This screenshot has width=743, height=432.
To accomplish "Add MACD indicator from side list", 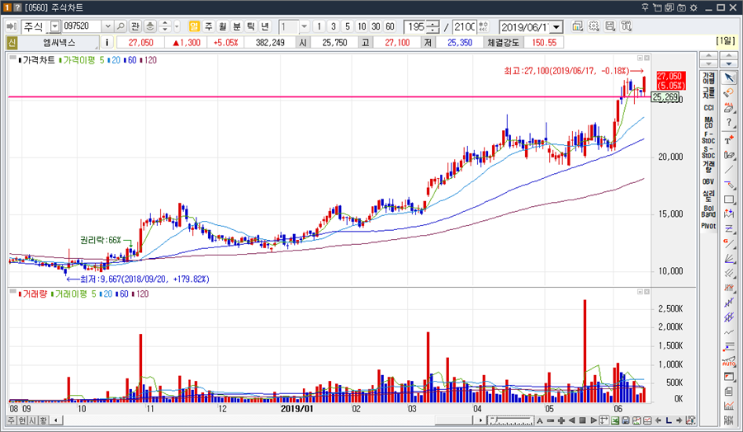I will coord(708,123).
